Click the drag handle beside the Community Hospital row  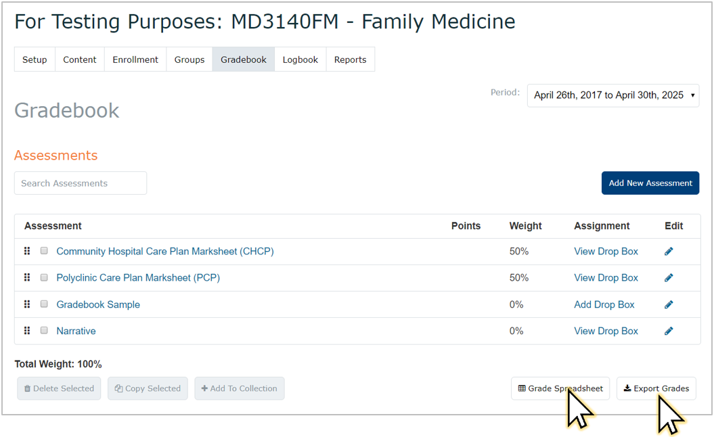[27, 251]
